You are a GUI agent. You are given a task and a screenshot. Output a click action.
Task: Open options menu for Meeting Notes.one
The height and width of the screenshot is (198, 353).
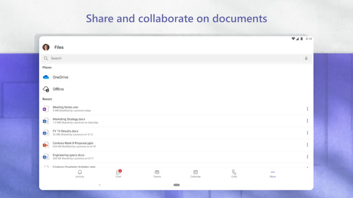(x=307, y=109)
